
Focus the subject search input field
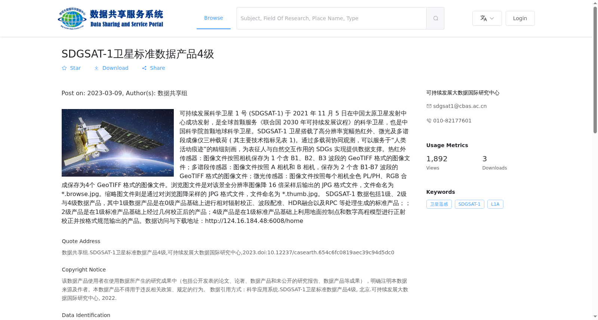[x=332, y=18]
